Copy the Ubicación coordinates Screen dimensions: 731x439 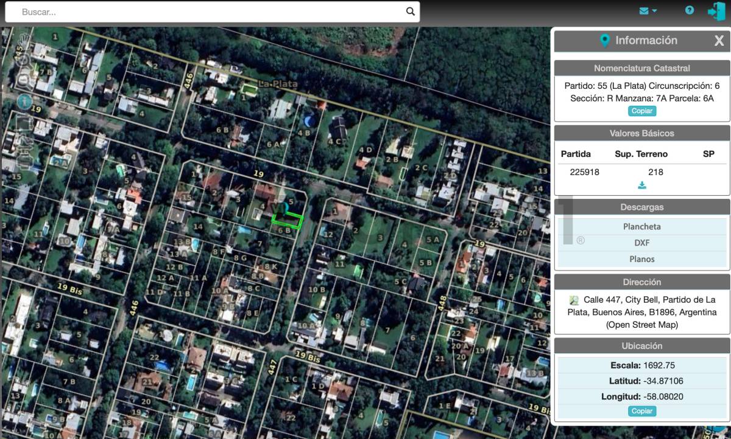[x=642, y=411]
